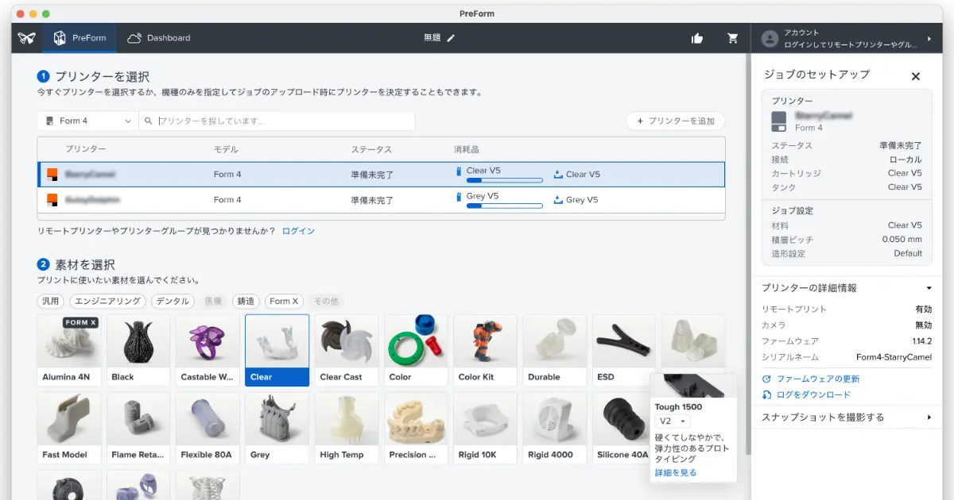This screenshot has width=954, height=500.
Task: Select the Durable material
Action: 555,350
